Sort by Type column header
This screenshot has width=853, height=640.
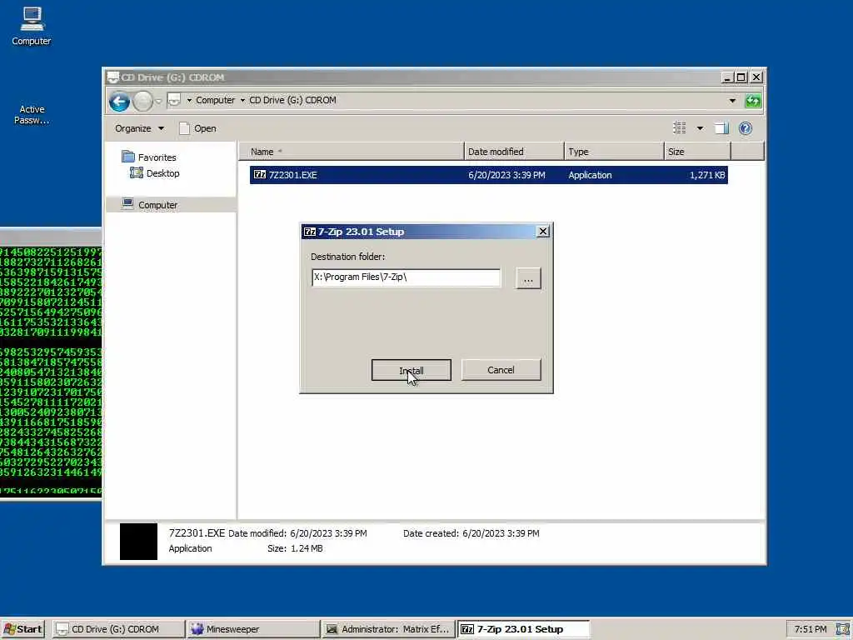pyautogui.click(x=614, y=152)
